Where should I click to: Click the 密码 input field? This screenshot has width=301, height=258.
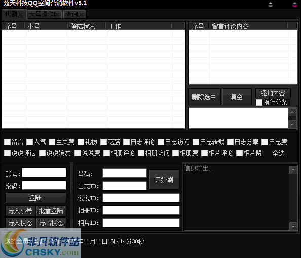coord(44,185)
